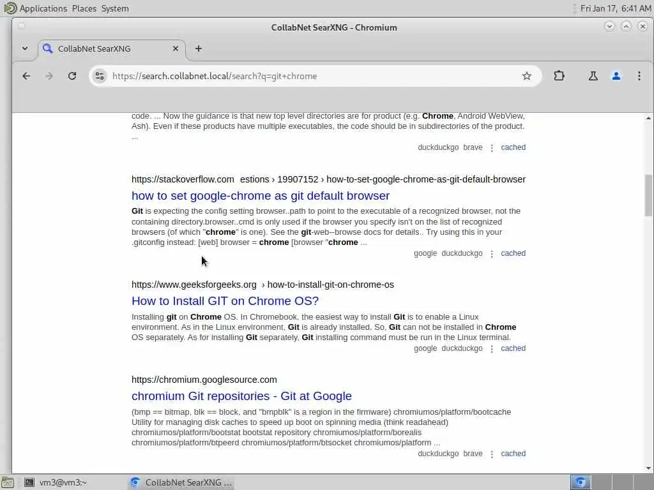654x490 pixels.
Task: Click the clock showing Fri Jan 17
Action: [616, 8]
